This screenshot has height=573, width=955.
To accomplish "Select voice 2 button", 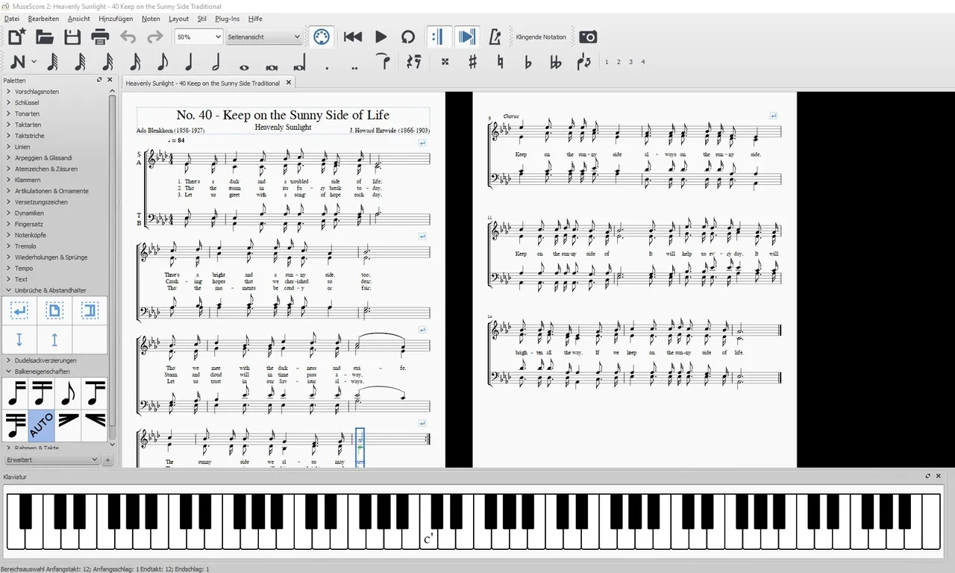I will coord(619,62).
